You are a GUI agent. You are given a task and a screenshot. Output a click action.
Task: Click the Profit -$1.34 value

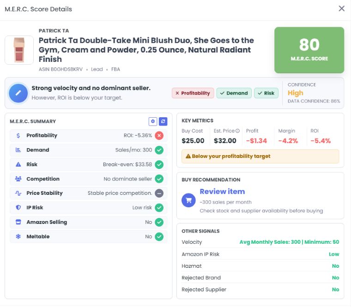[x=256, y=141]
